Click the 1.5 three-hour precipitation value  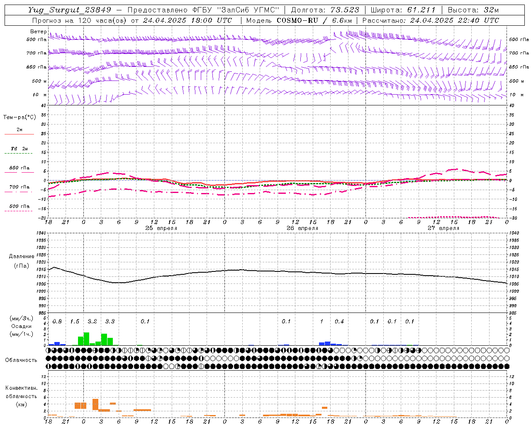click(75, 322)
